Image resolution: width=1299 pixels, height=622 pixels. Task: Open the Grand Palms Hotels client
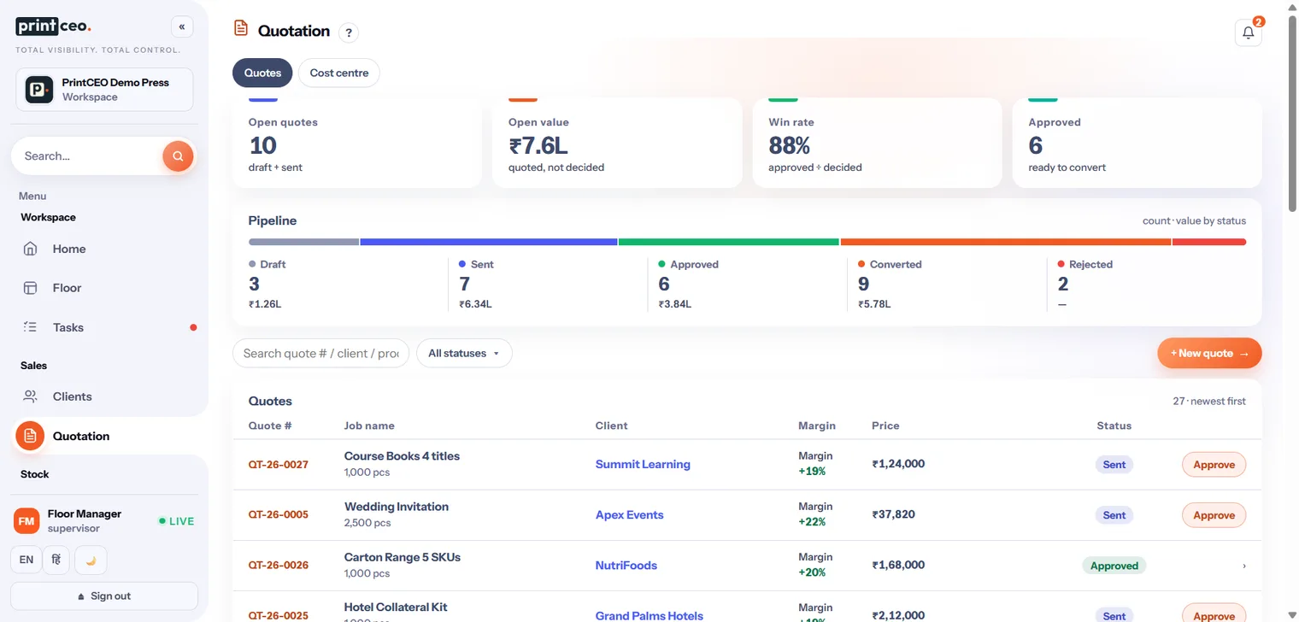tap(649, 615)
